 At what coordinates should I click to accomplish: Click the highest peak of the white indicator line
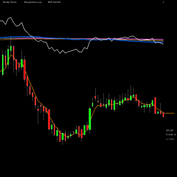11,18
